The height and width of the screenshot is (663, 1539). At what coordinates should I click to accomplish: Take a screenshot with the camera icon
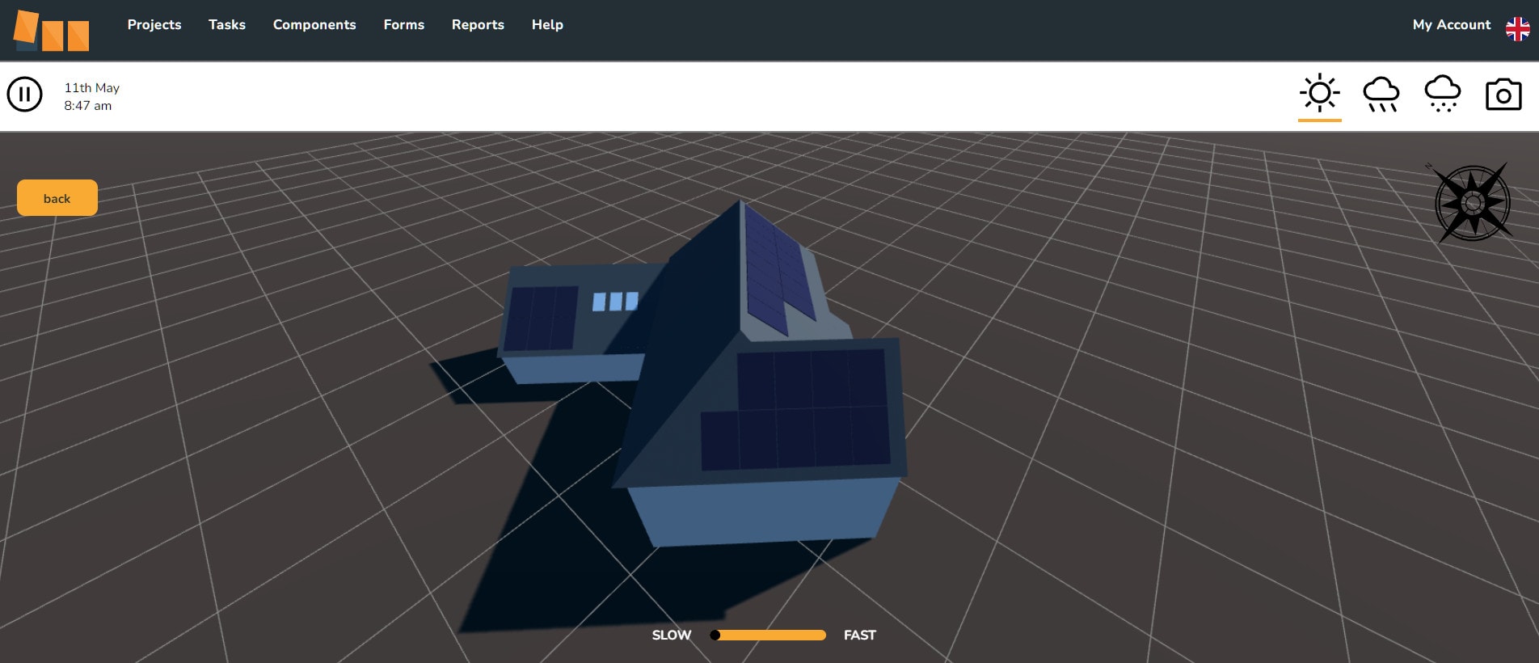coord(1503,95)
